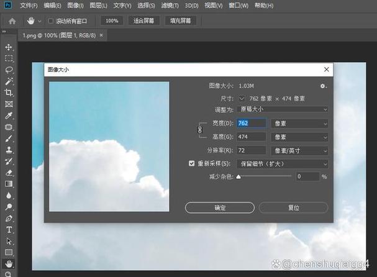Toggle the 重新采样 checkbox
The width and height of the screenshot is (377, 277).
(x=192, y=163)
